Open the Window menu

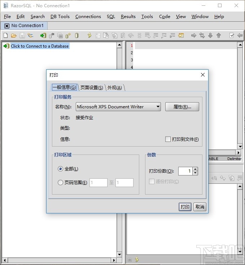click(x=200, y=17)
